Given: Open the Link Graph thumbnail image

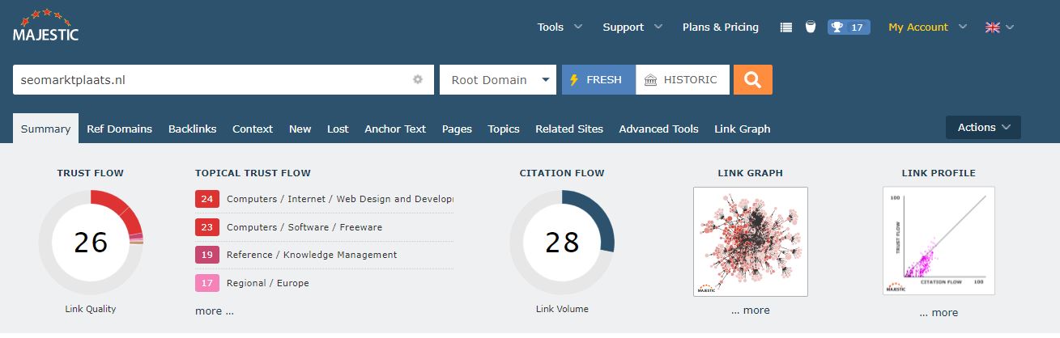Looking at the screenshot, I should (751, 242).
